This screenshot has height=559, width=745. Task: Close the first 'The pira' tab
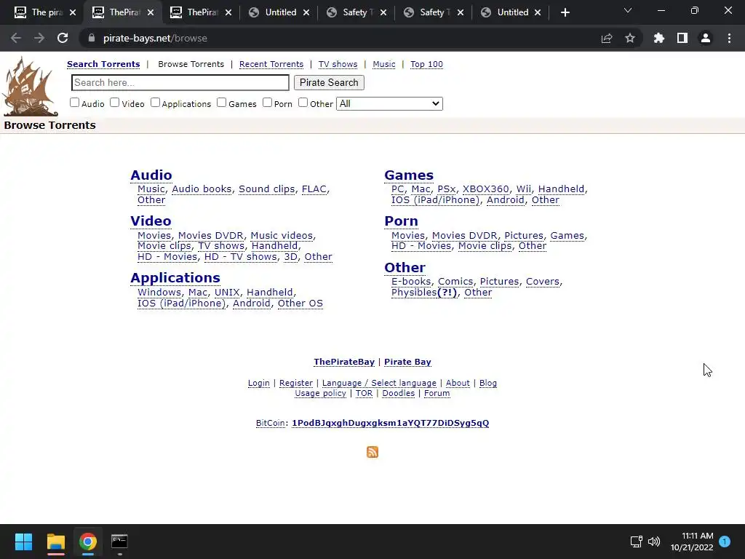click(73, 12)
